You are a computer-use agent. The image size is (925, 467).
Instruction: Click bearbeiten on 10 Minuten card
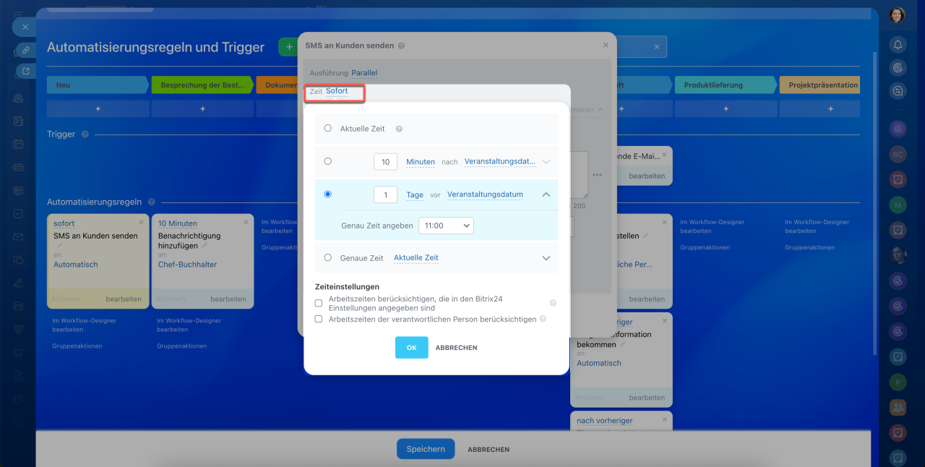click(228, 299)
